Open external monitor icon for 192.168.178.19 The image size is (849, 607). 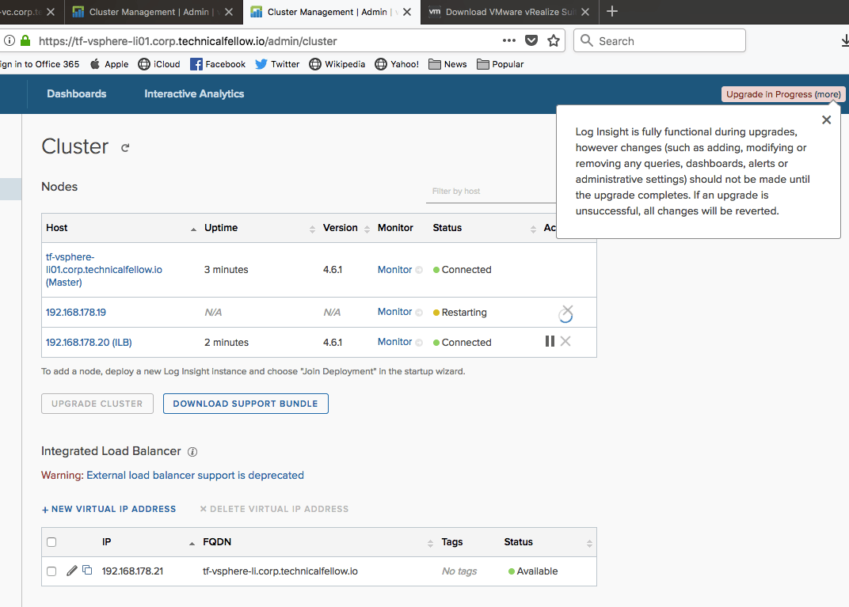click(x=418, y=312)
